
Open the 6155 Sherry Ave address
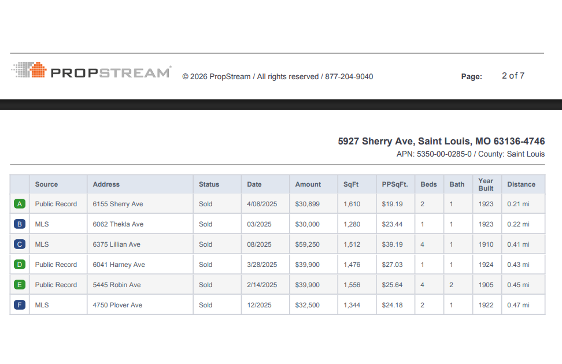click(x=118, y=204)
